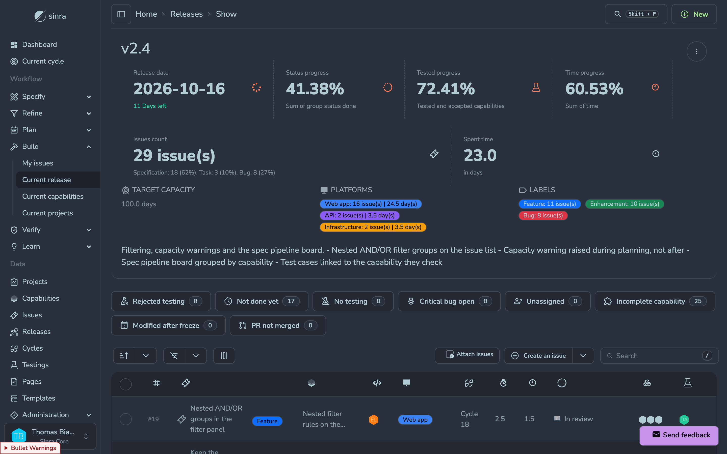The width and height of the screenshot is (727, 454).
Task: Click the code column header icon
Action: pos(377,383)
